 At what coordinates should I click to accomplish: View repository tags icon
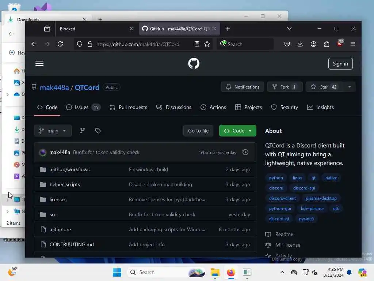[x=98, y=131]
